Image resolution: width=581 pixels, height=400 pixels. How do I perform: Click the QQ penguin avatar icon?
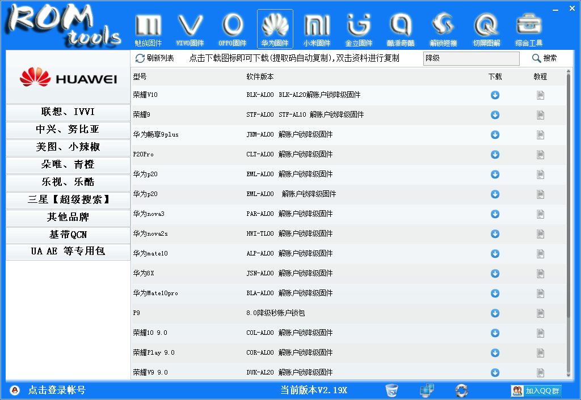[15, 390]
